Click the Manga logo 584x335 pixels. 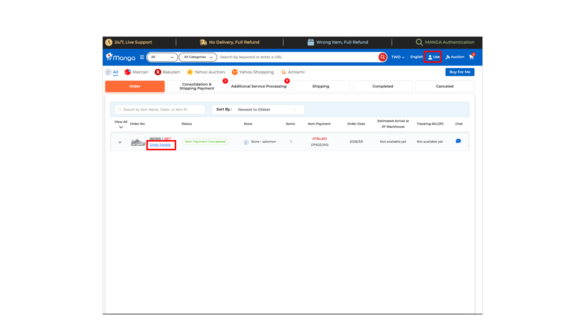pos(121,57)
